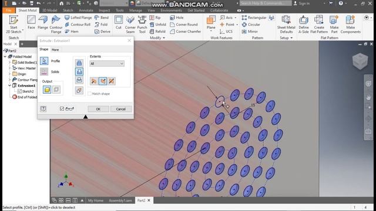The image size is (376, 211).
Task: Click Define A-Side
Action: click(x=304, y=25)
